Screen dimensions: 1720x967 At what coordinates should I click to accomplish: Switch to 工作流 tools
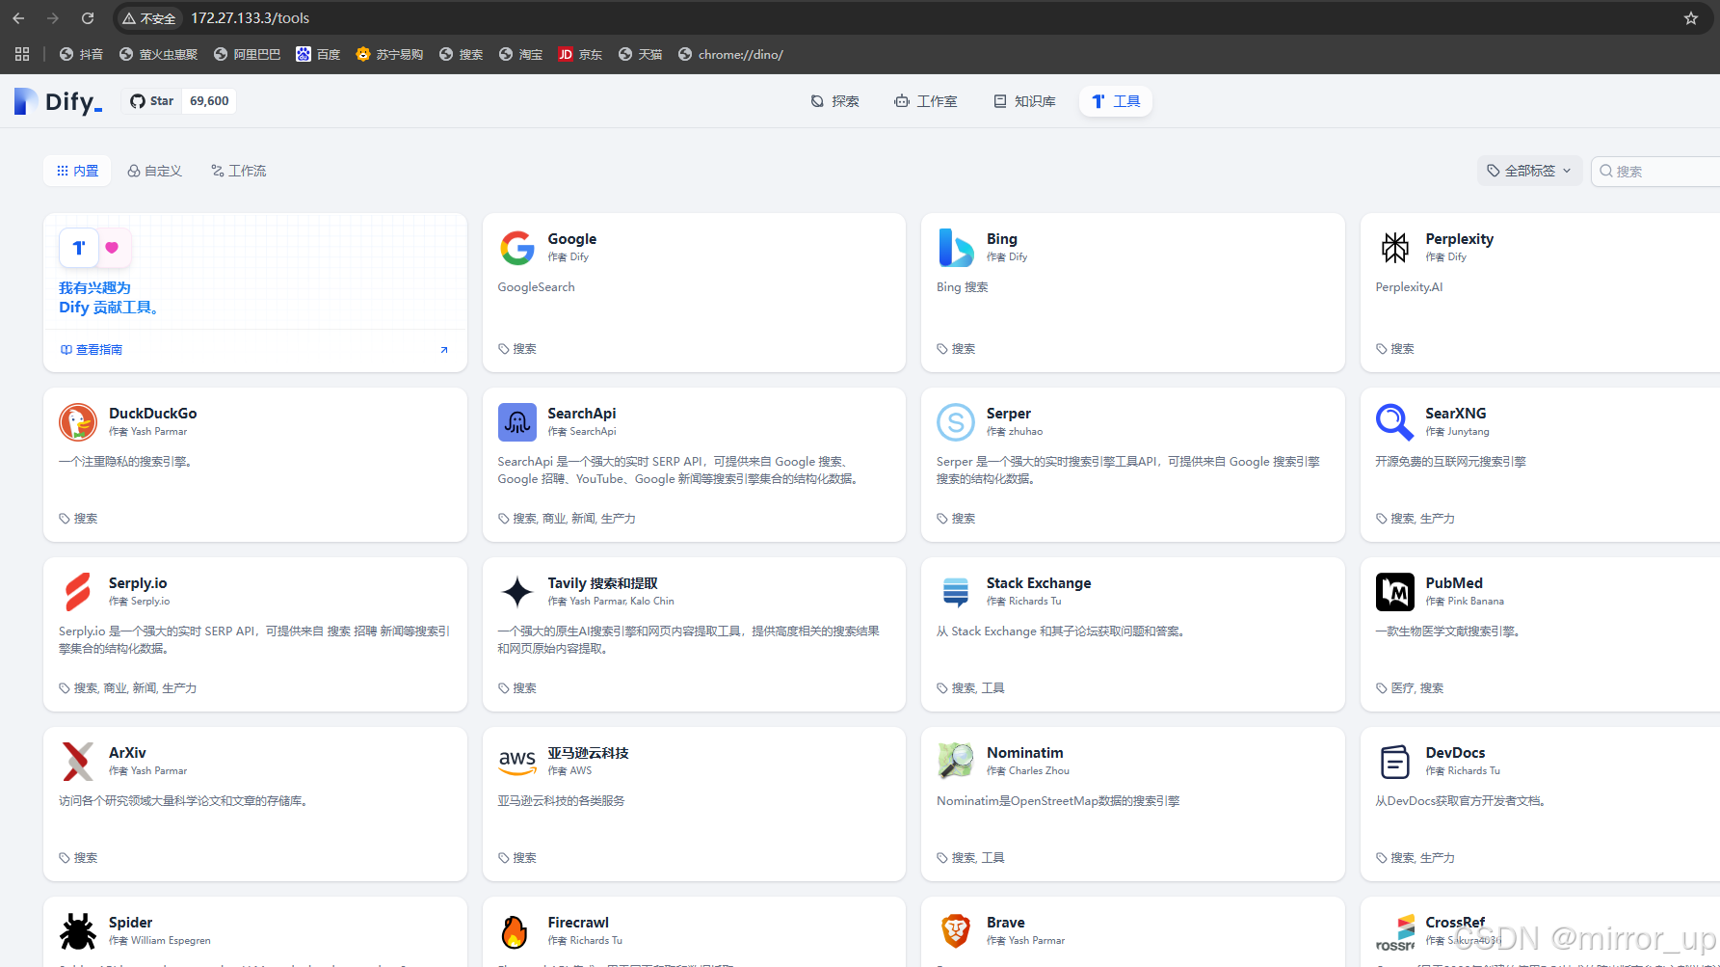point(238,171)
